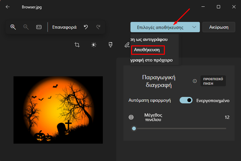The width and height of the screenshot is (241, 161).
Task: Click the chevron on the save options button
Action: [194, 27]
